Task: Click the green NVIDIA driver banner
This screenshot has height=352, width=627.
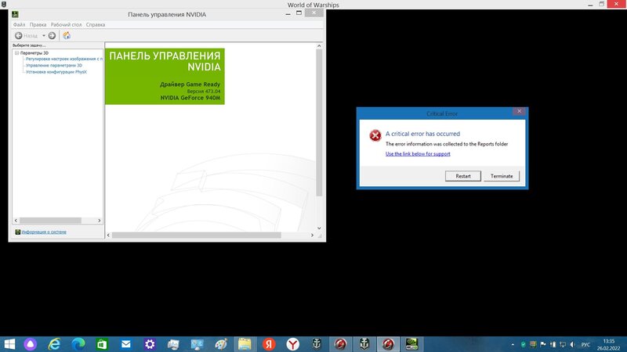Action: [165, 77]
